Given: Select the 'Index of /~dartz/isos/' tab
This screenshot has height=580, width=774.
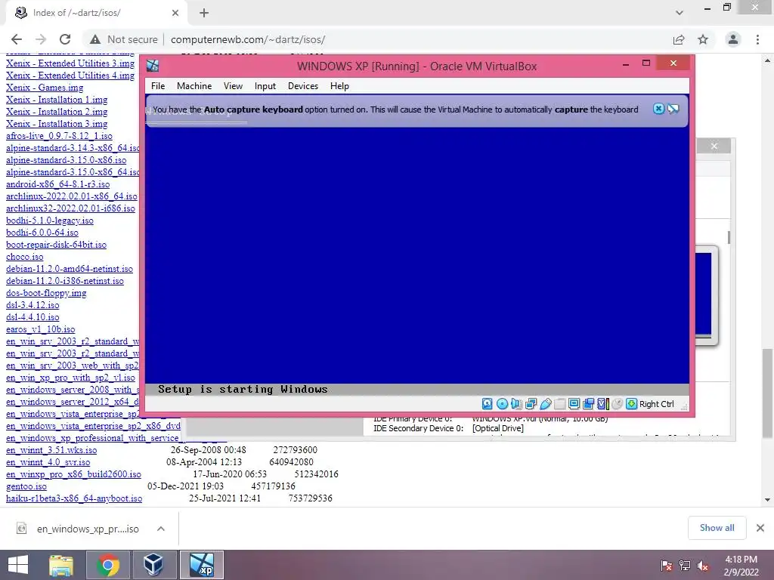Looking at the screenshot, I should 96,13.
